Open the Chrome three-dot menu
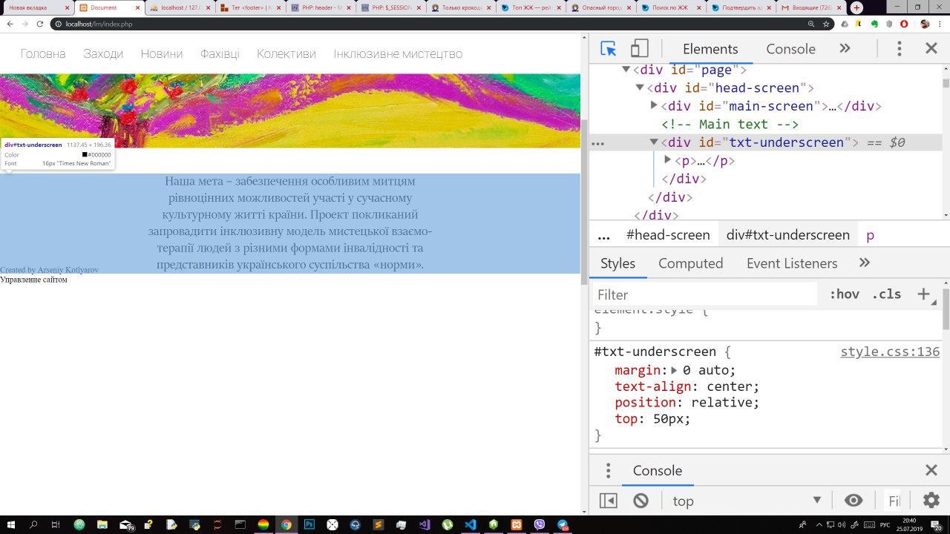 point(941,24)
